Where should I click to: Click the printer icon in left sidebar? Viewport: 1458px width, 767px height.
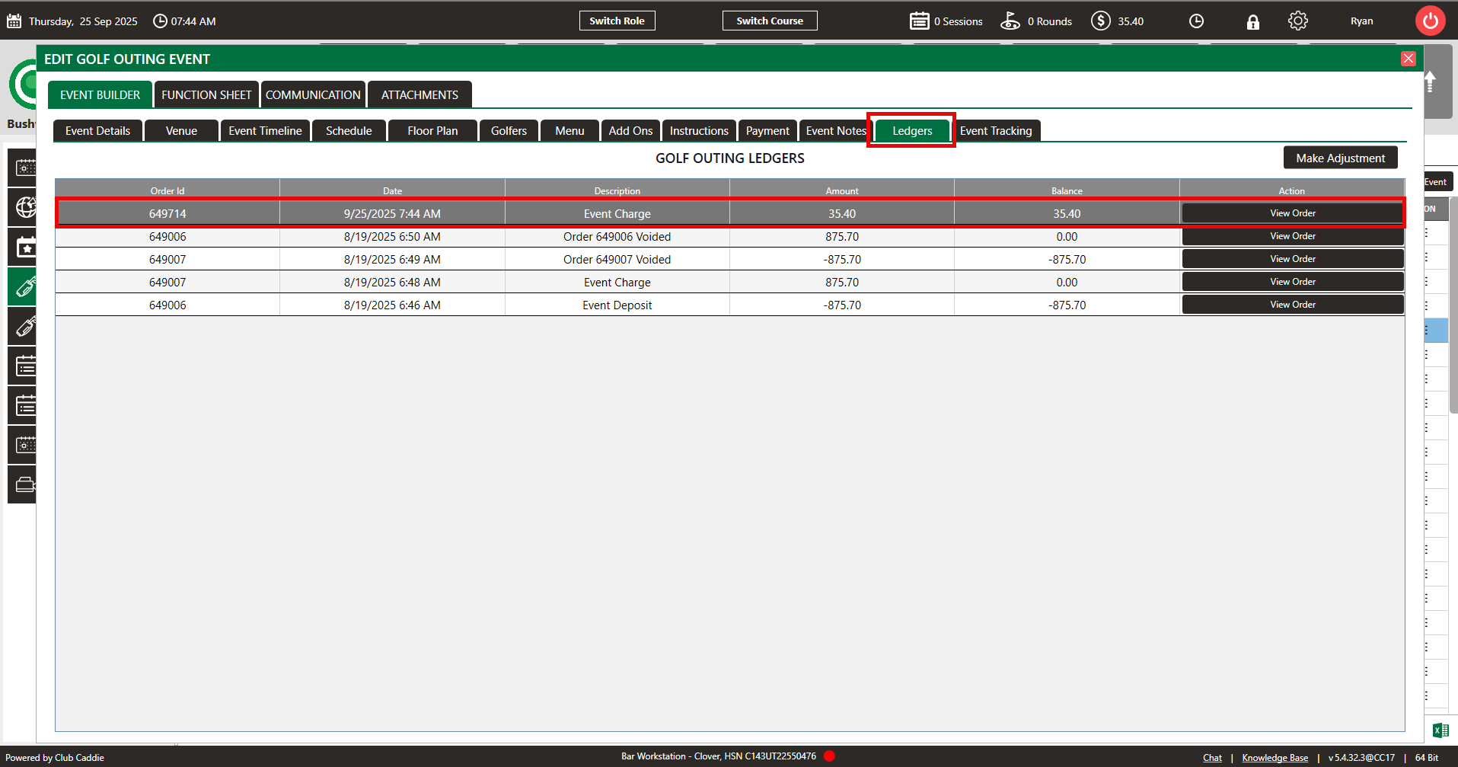click(24, 484)
